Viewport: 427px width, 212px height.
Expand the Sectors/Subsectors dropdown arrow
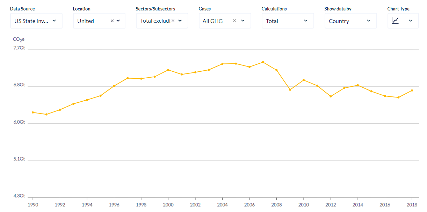[x=180, y=21]
